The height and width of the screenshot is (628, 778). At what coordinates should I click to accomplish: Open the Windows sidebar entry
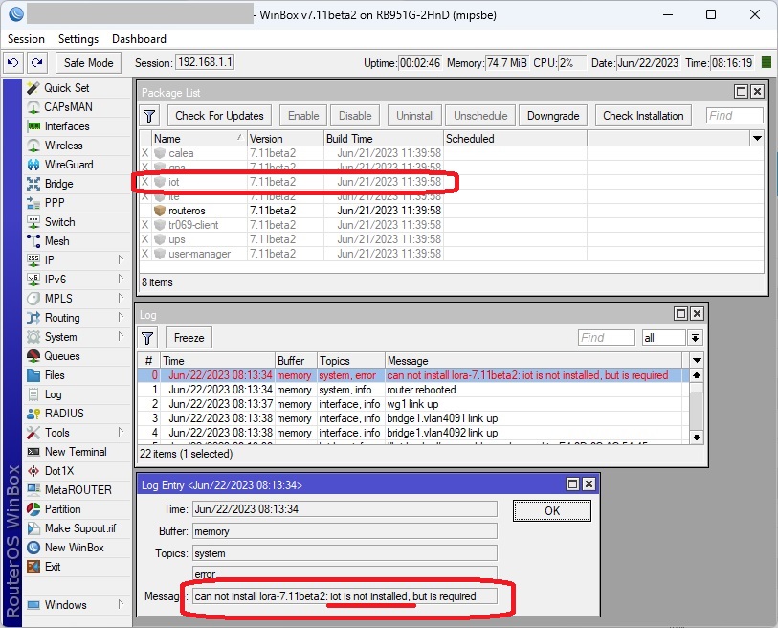point(66,605)
